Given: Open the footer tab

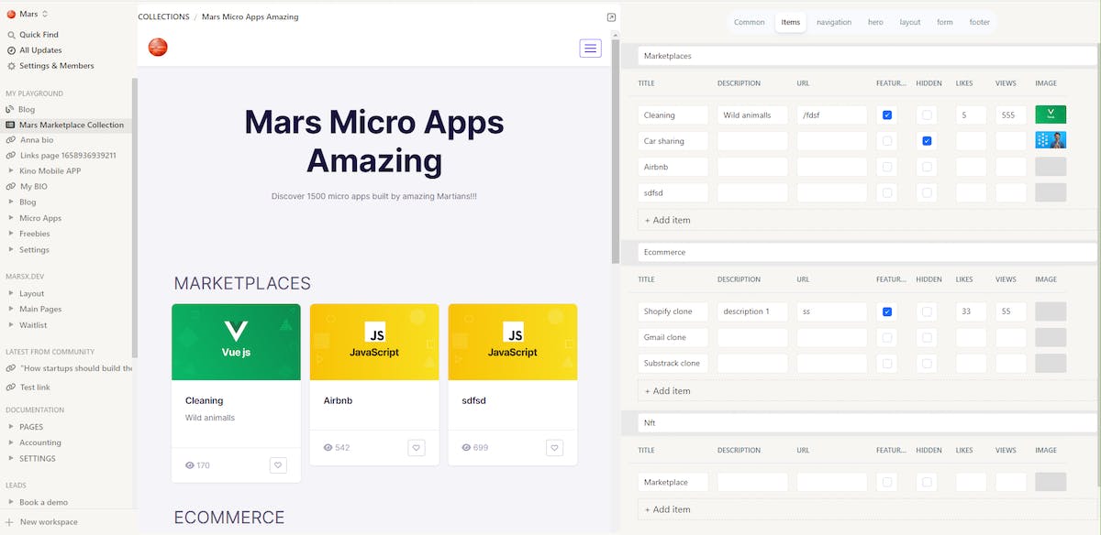Looking at the screenshot, I should coord(979,21).
